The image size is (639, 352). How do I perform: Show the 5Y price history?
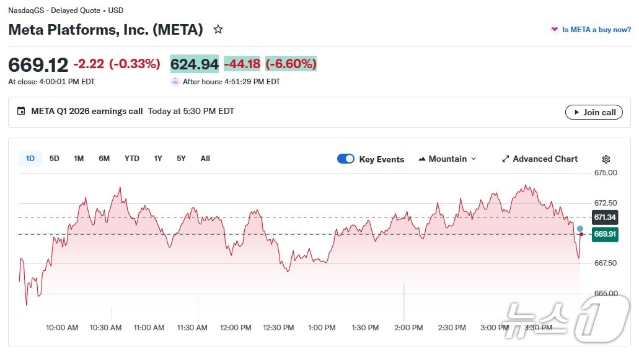pyautogui.click(x=181, y=159)
